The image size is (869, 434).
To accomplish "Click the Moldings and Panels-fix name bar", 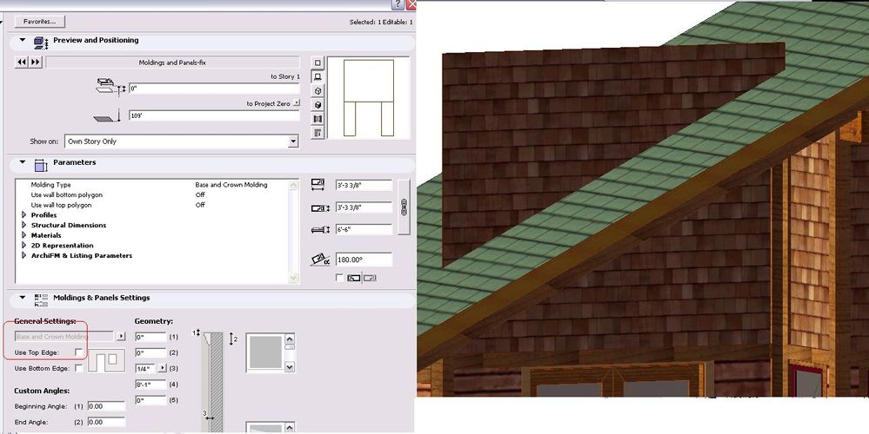I will (172, 62).
